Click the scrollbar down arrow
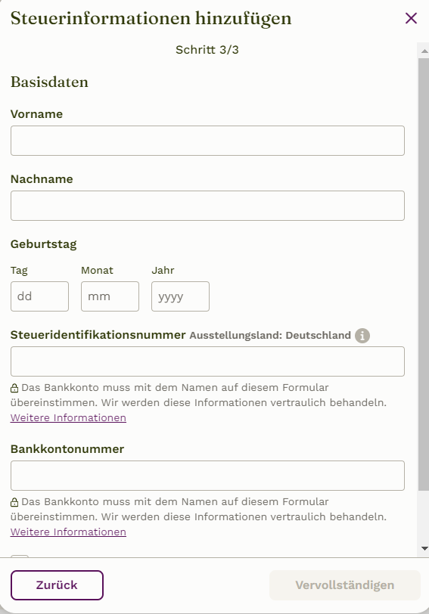This screenshot has height=614, width=429. [x=424, y=549]
